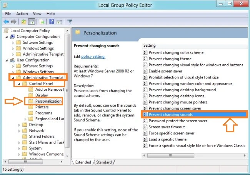Expand the Regional and Language node

25,119
